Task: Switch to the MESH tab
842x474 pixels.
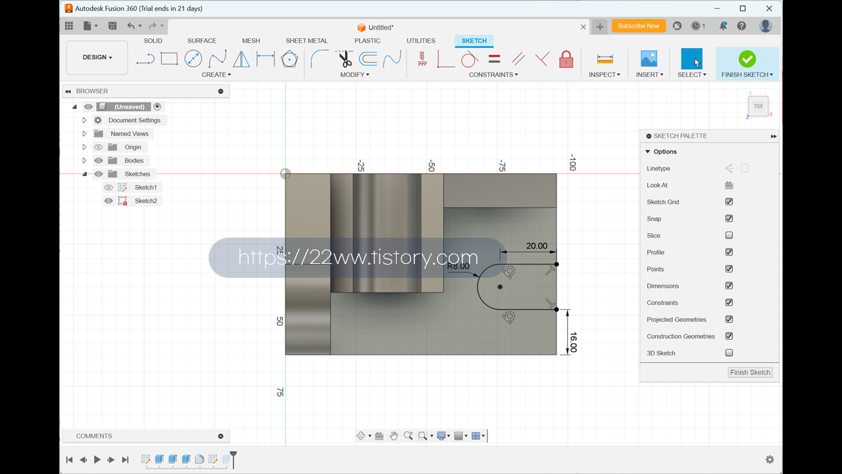Action: coord(251,41)
